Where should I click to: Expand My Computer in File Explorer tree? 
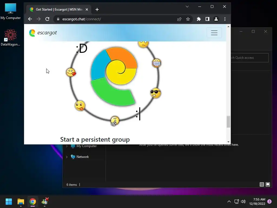tap(67, 146)
